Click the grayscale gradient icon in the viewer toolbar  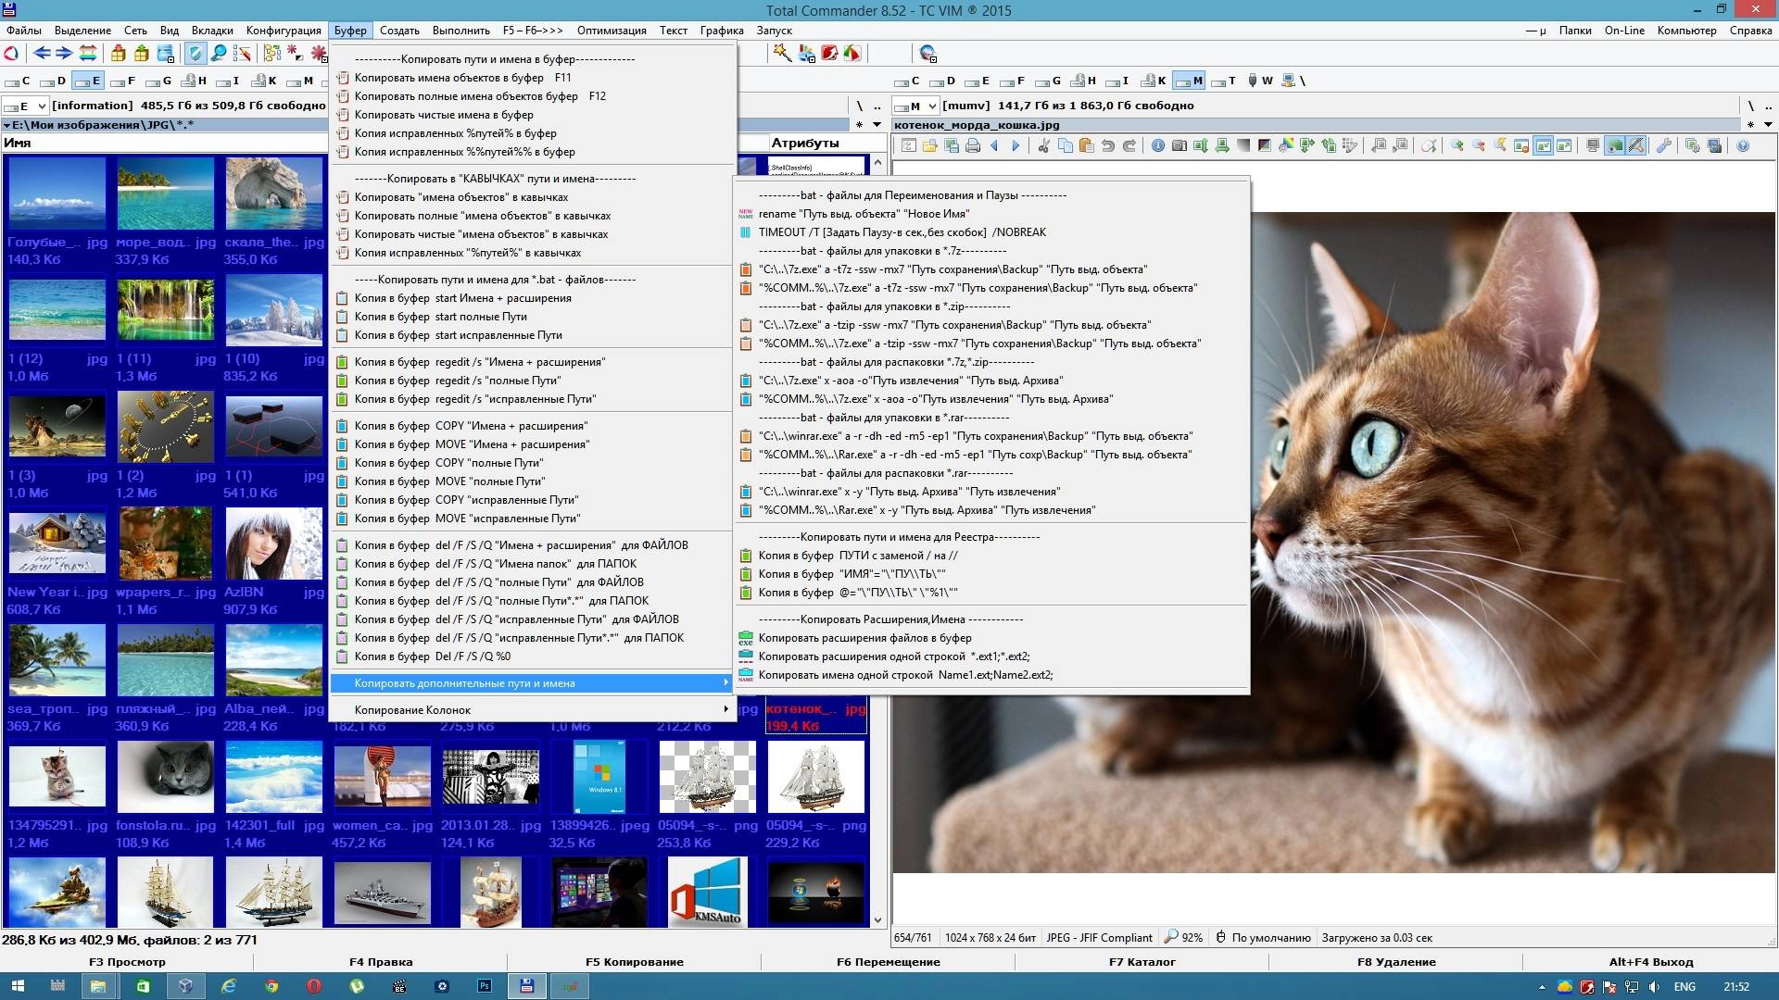(x=1243, y=145)
